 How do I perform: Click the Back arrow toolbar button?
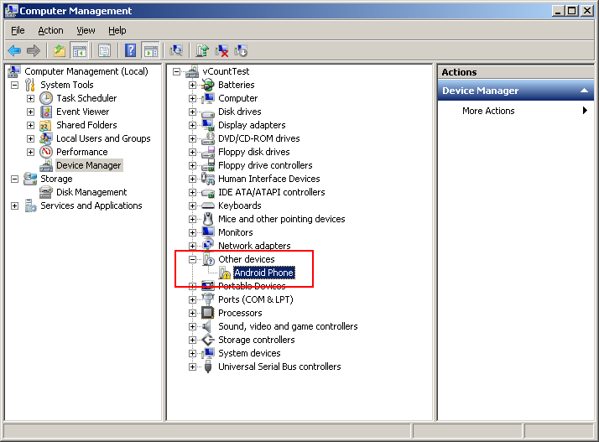pyautogui.click(x=14, y=50)
